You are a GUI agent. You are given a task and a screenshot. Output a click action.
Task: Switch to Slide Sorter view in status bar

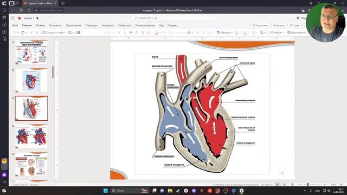tap(285, 184)
